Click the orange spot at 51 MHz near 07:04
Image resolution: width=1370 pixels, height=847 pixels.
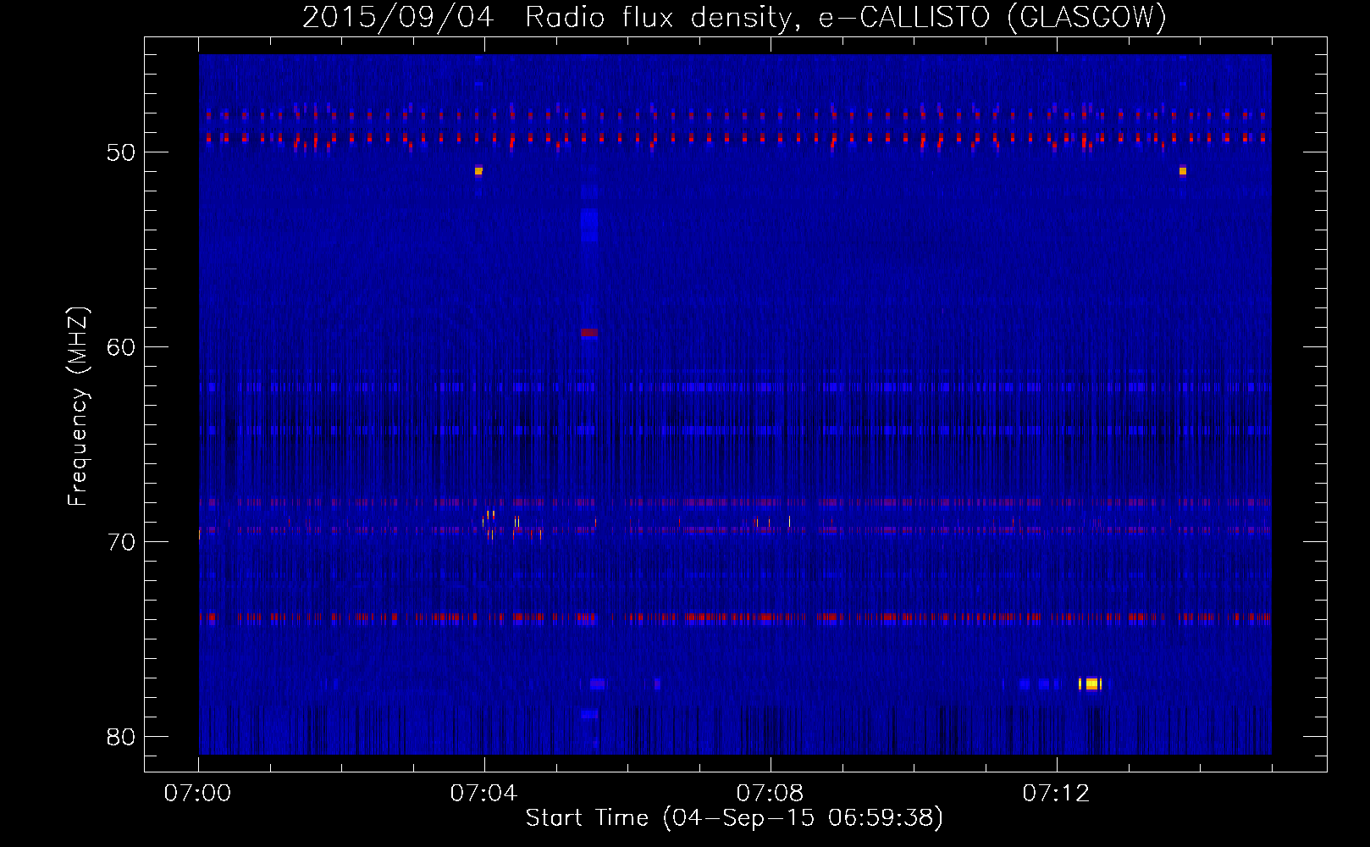[x=478, y=171]
